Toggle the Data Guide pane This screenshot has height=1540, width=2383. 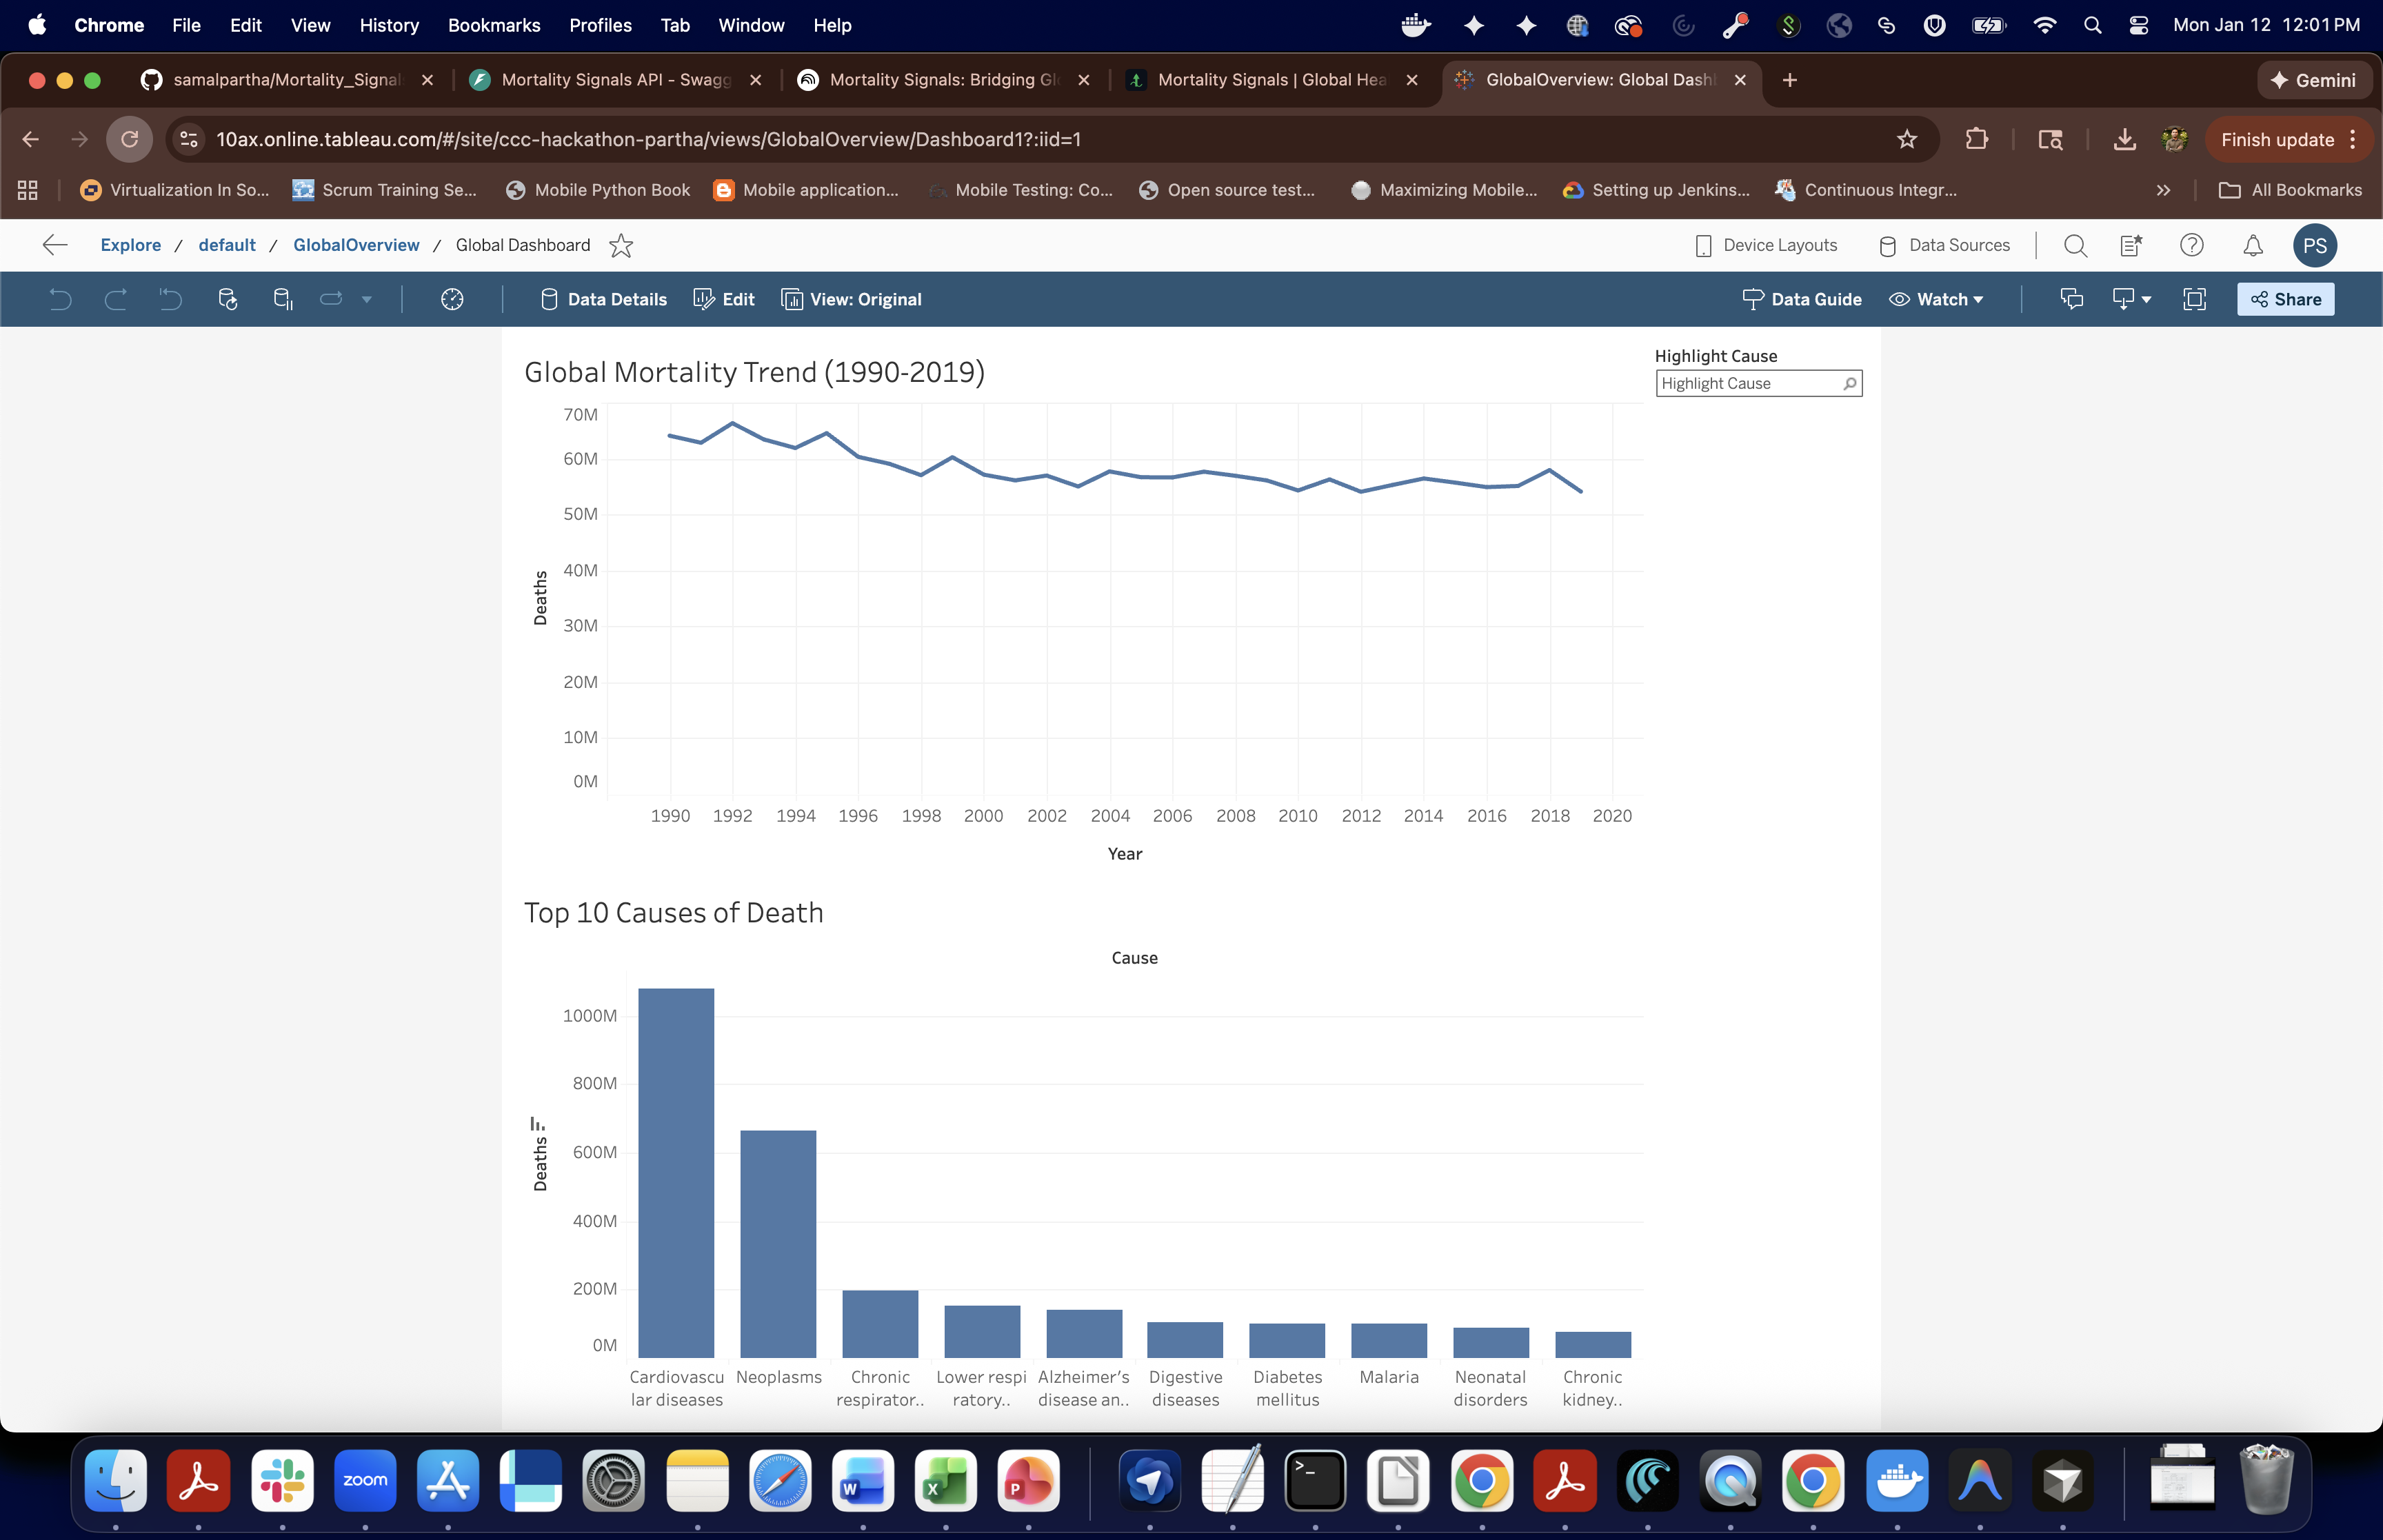pyautogui.click(x=1801, y=299)
